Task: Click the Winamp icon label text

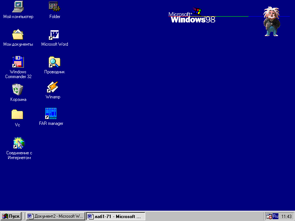Action: pos(53,97)
